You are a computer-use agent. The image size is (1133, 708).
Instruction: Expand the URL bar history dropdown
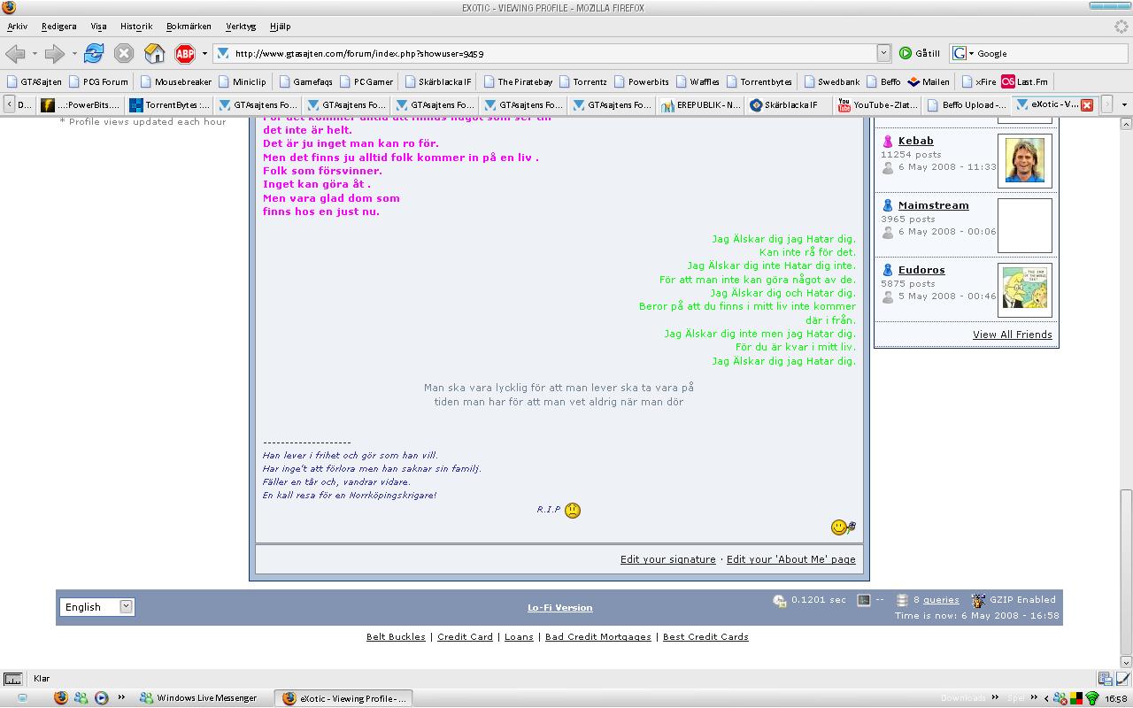coord(883,53)
